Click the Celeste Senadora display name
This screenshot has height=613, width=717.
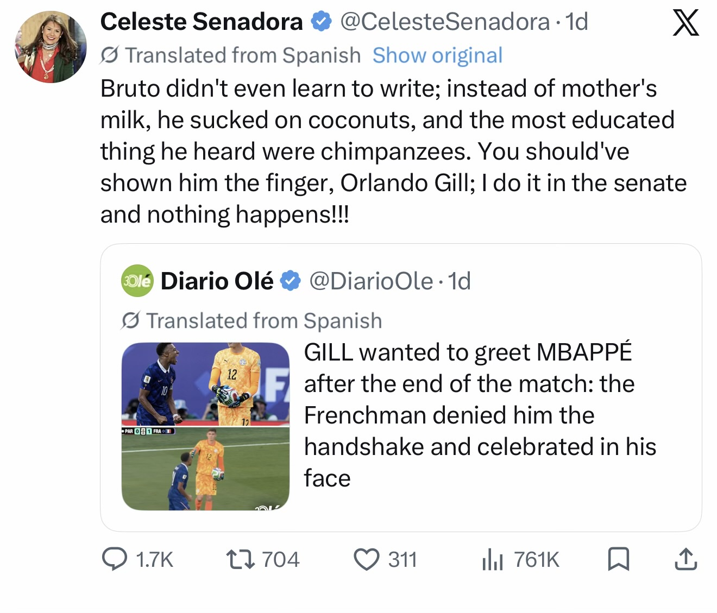[x=202, y=22]
